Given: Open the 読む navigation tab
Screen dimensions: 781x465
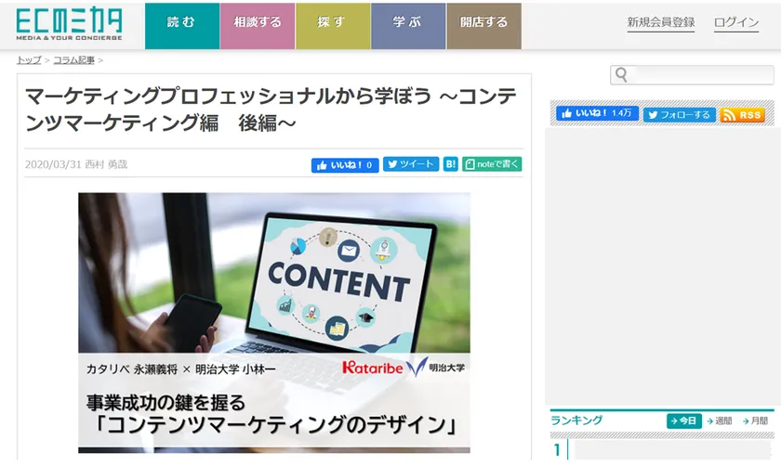Looking at the screenshot, I should point(182,26).
